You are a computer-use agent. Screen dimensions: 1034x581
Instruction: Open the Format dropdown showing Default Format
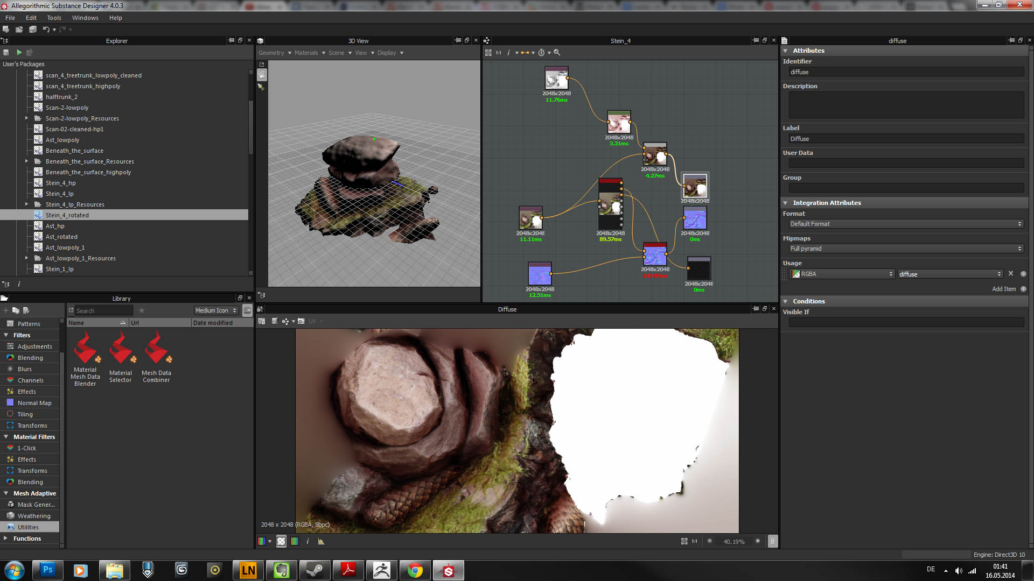906,224
